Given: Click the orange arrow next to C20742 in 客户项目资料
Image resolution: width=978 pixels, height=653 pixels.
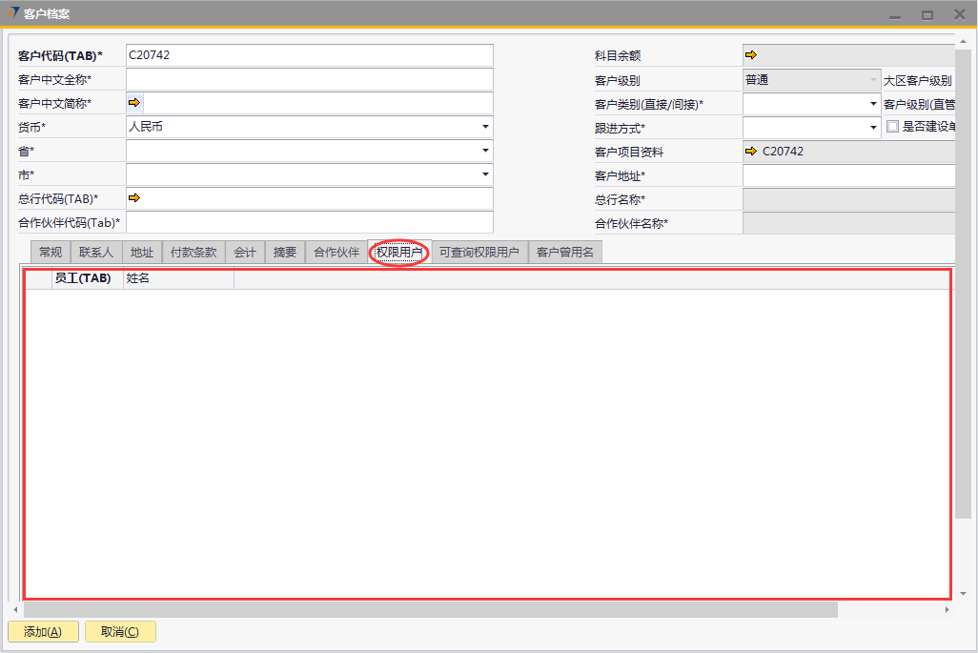Looking at the screenshot, I should 750,152.
